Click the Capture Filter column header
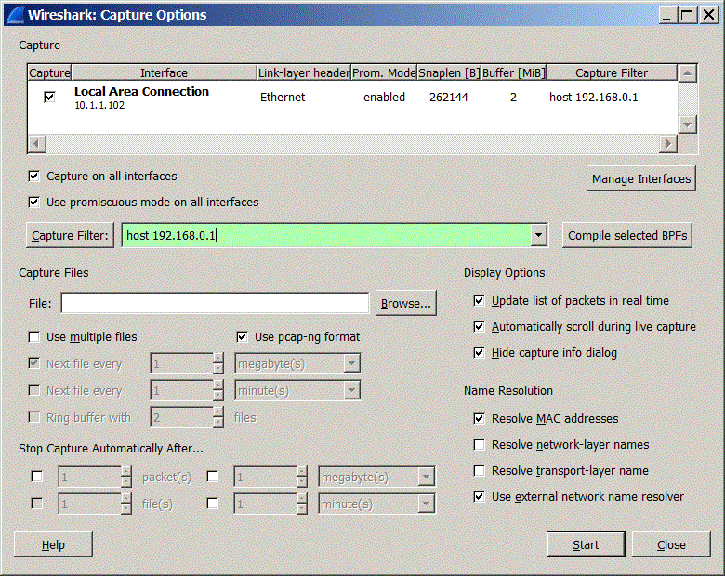Image resolution: width=725 pixels, height=576 pixels. click(611, 72)
